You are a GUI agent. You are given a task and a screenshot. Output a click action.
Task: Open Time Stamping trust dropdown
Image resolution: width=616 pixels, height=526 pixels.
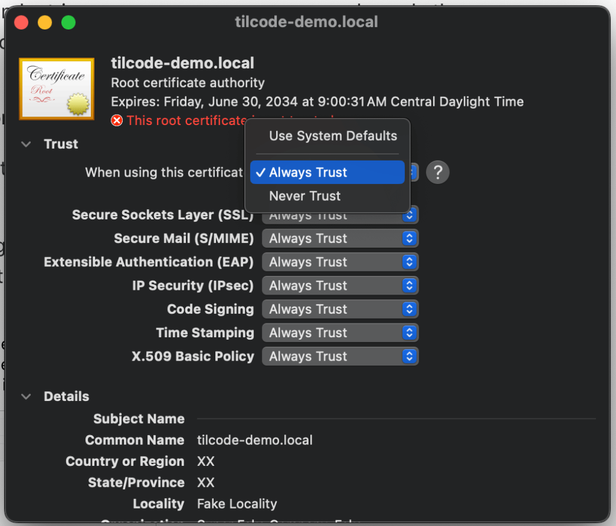(x=340, y=332)
